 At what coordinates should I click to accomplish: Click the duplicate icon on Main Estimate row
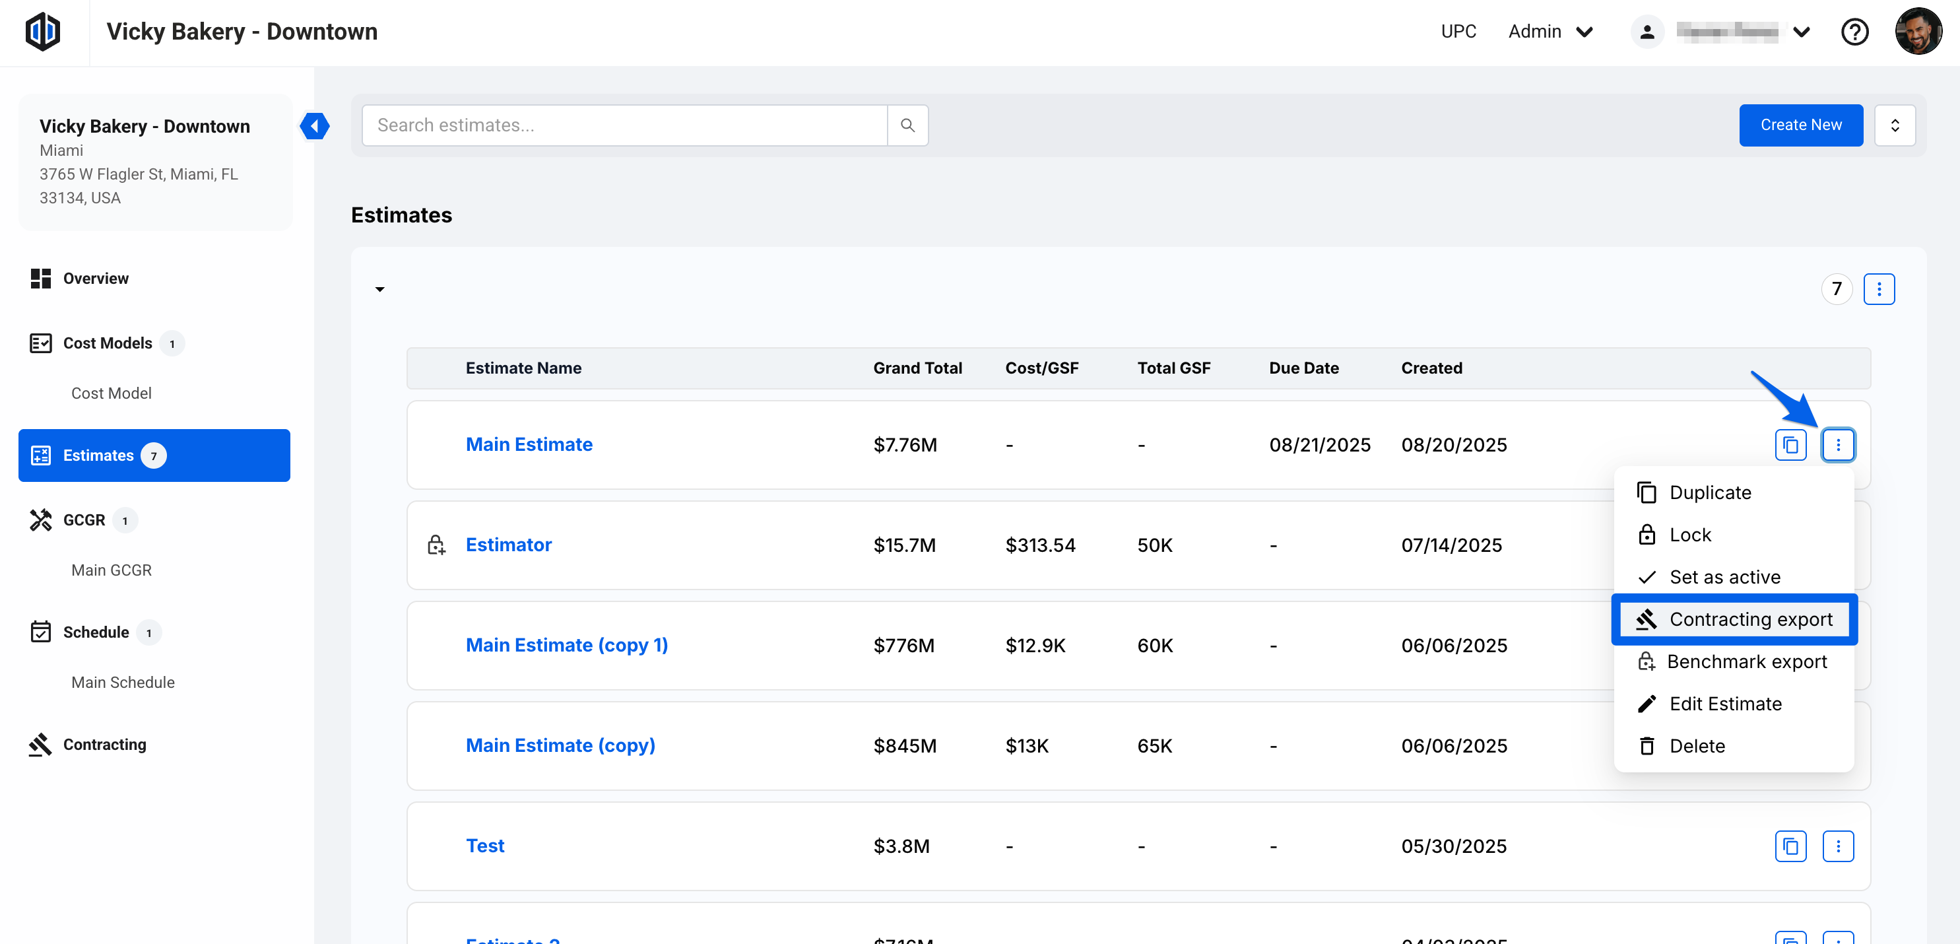pyautogui.click(x=1790, y=444)
